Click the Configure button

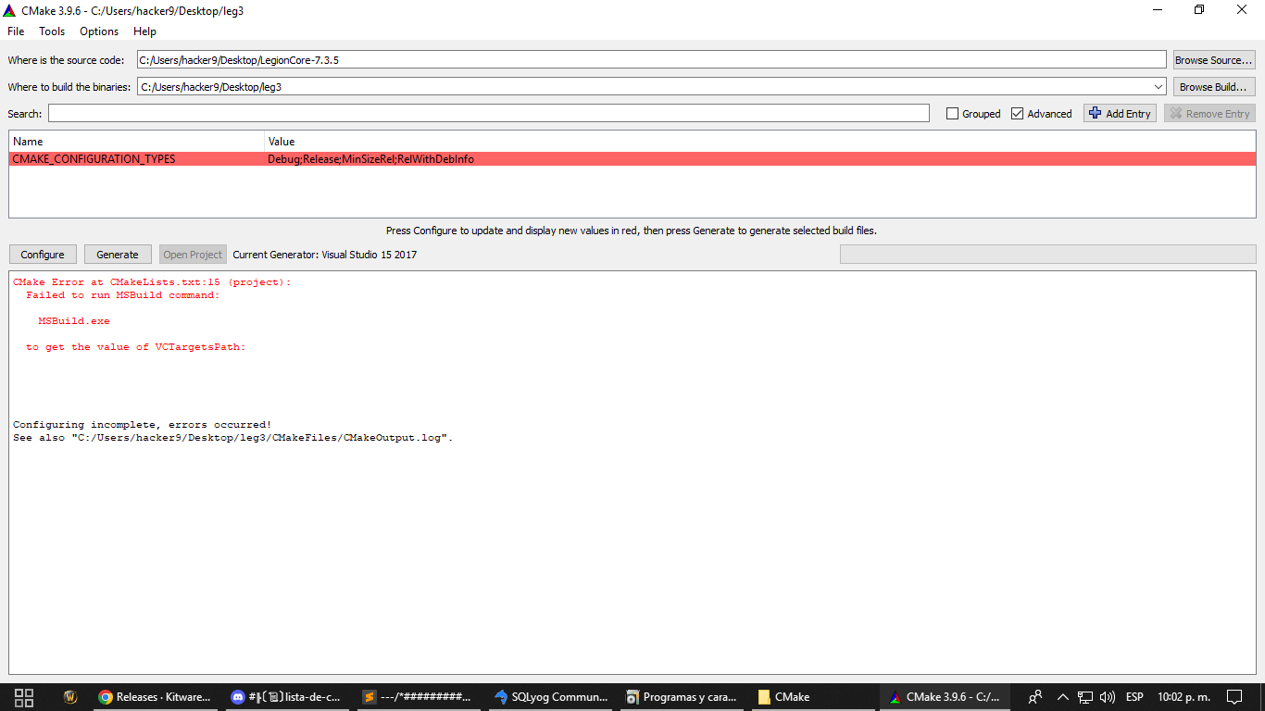click(x=43, y=255)
